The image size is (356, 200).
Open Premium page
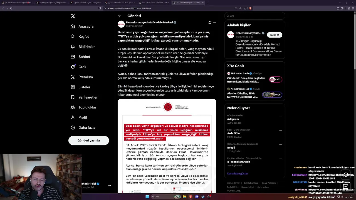pos(82,77)
